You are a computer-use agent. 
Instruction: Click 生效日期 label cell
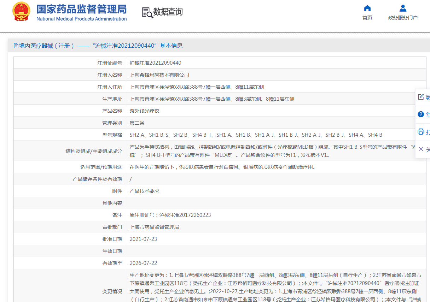point(70,251)
